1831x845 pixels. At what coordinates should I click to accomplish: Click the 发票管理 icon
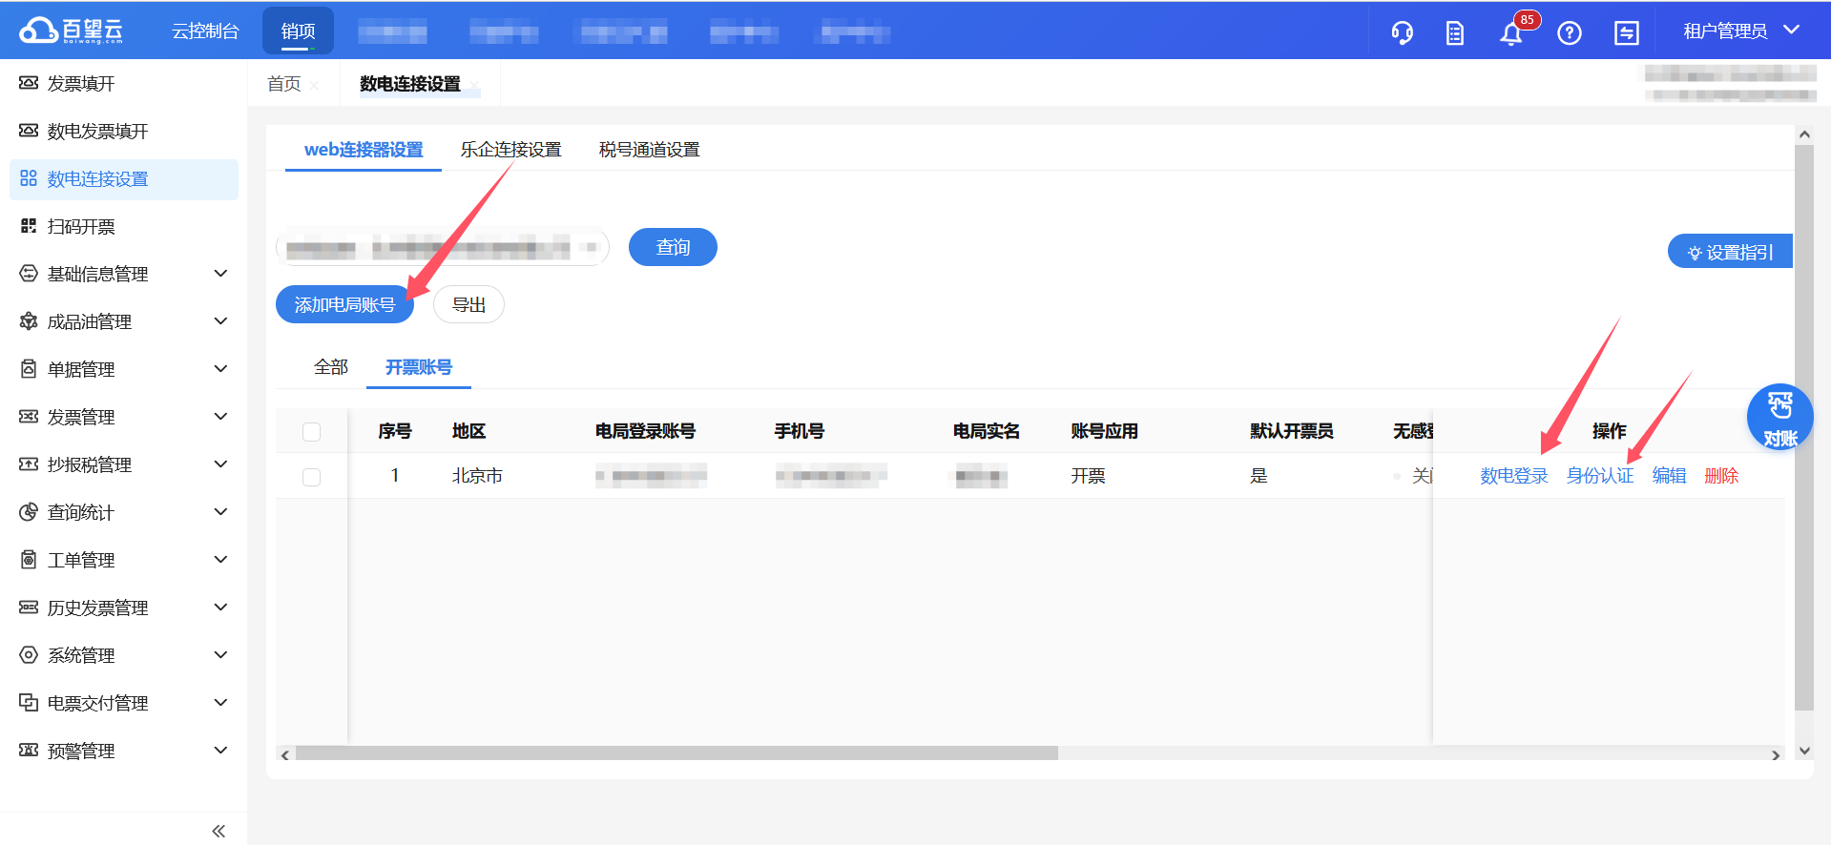[29, 417]
